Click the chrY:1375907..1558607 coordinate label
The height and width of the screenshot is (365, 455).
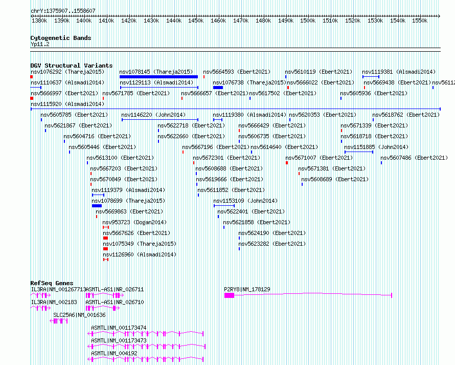(x=63, y=11)
